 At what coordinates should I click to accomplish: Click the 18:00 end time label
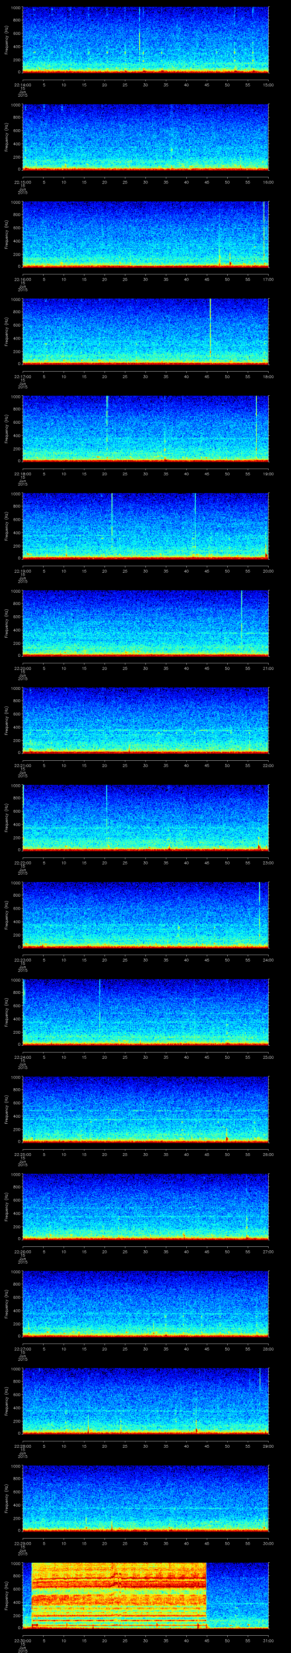click(x=269, y=376)
